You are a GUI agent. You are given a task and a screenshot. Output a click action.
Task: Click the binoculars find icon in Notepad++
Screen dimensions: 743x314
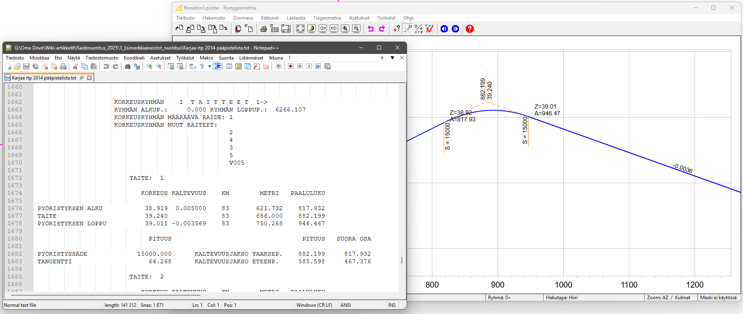pyautogui.click(x=128, y=66)
